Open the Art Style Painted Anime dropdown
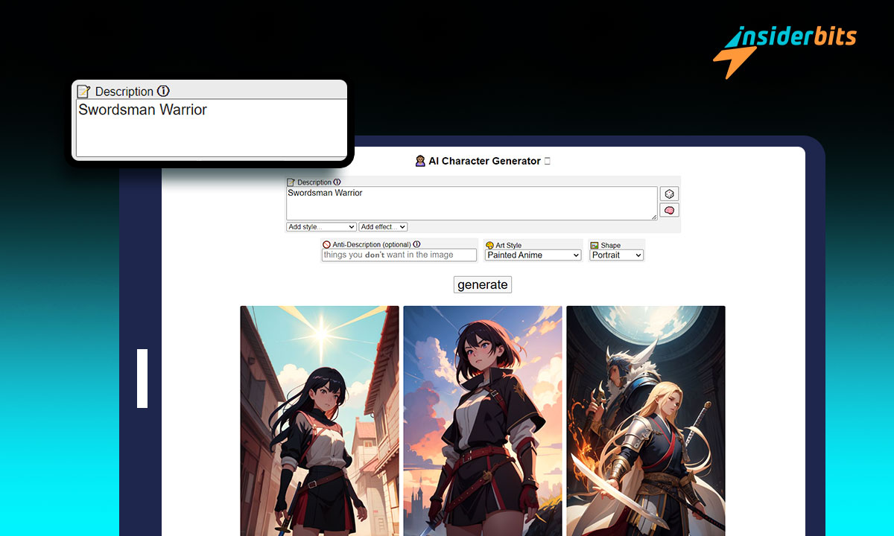Viewport: 894px width, 536px height. pos(533,255)
